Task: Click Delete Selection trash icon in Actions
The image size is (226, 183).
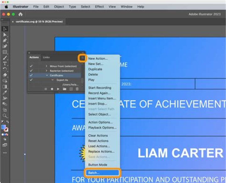Action: (77, 89)
